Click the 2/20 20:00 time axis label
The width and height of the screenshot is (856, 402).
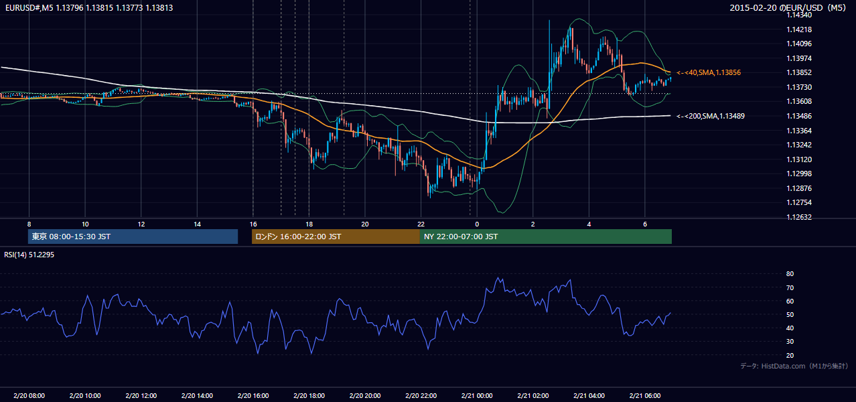(x=364, y=396)
